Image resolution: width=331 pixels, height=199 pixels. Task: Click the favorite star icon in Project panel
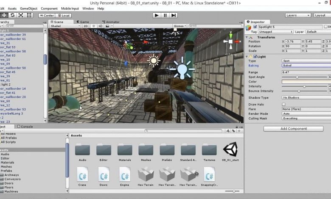(x=239, y=131)
